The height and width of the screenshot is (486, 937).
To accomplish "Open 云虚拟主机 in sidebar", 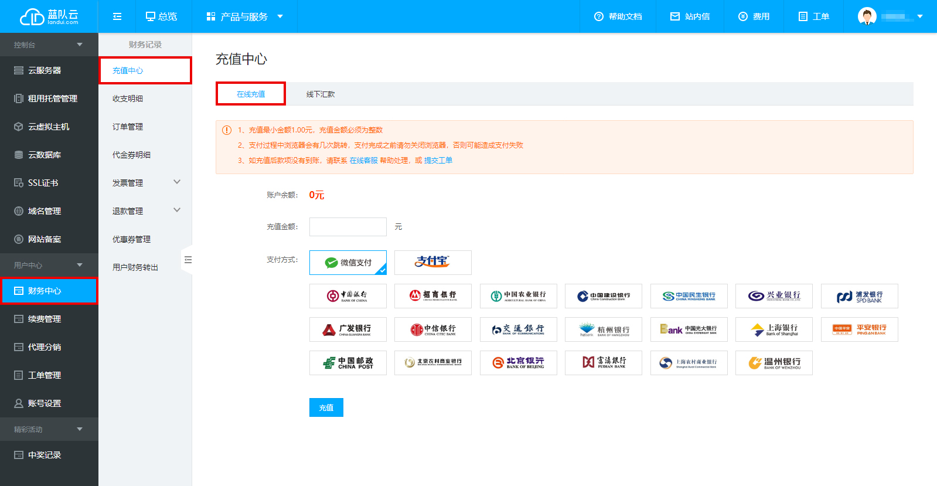I will coord(49,127).
